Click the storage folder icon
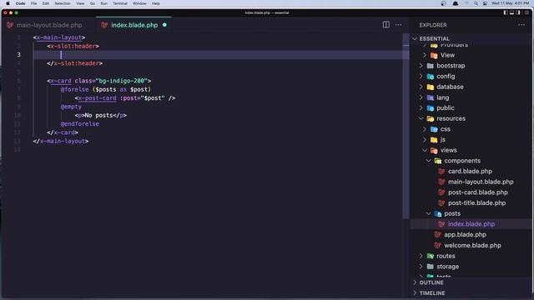Image resolution: width=534 pixels, height=300 pixels. click(x=431, y=267)
